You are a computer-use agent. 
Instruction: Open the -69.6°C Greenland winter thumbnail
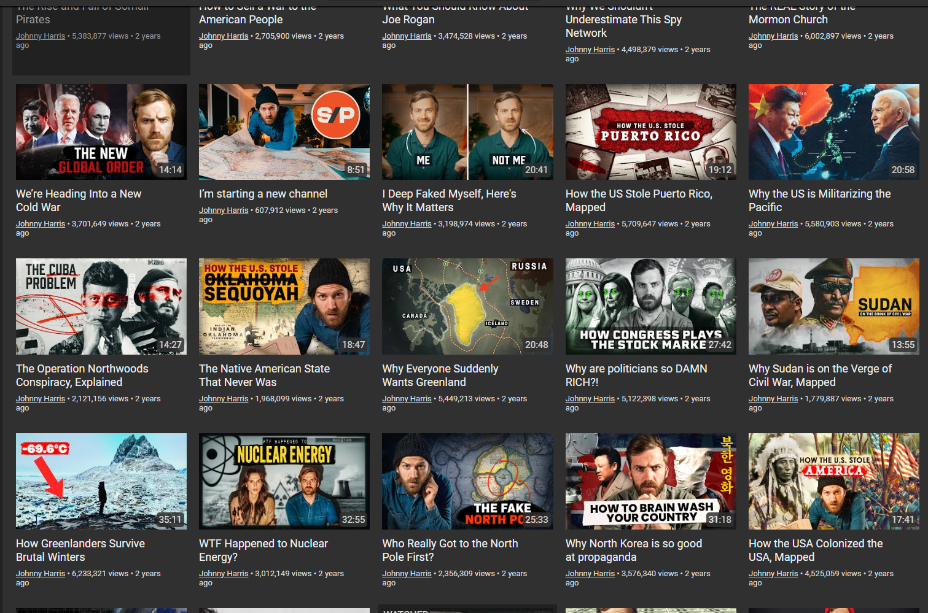[101, 481]
